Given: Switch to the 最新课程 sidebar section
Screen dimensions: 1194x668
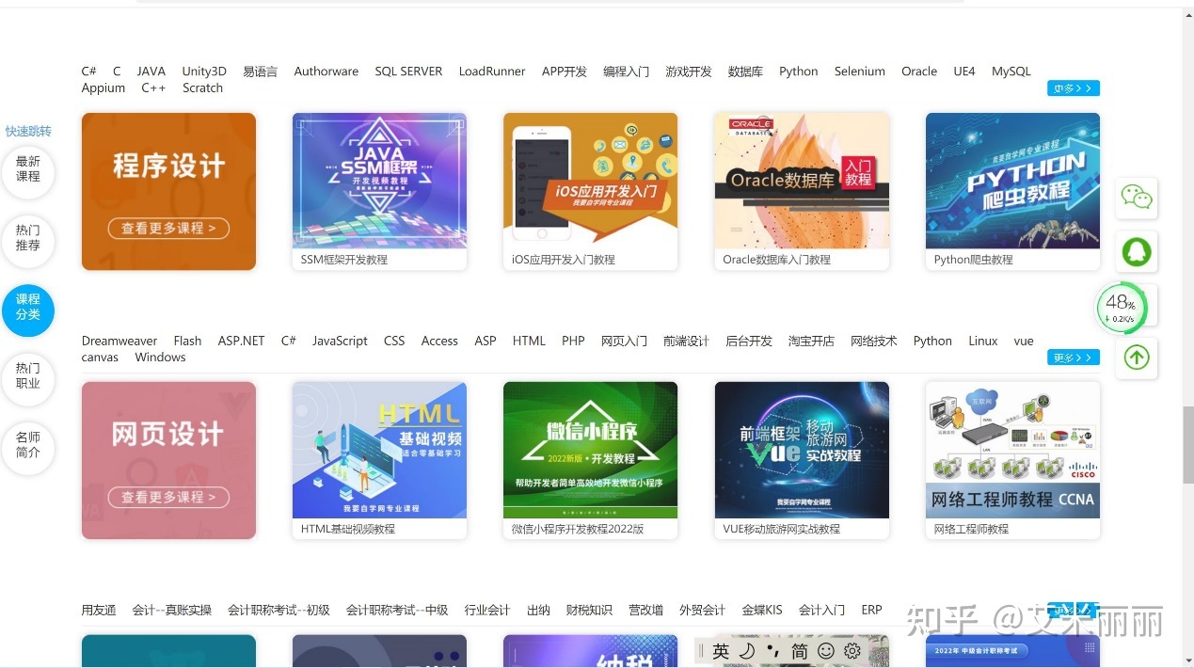Looking at the screenshot, I should click(27, 173).
